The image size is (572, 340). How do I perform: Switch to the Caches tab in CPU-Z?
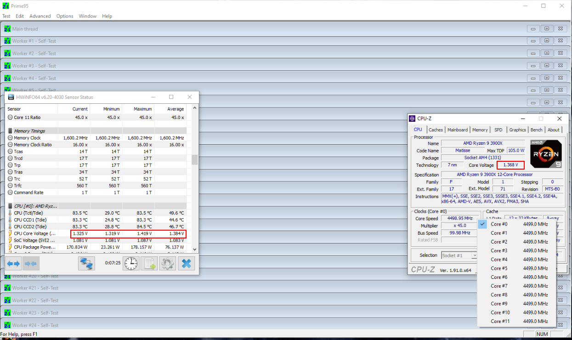(436, 130)
